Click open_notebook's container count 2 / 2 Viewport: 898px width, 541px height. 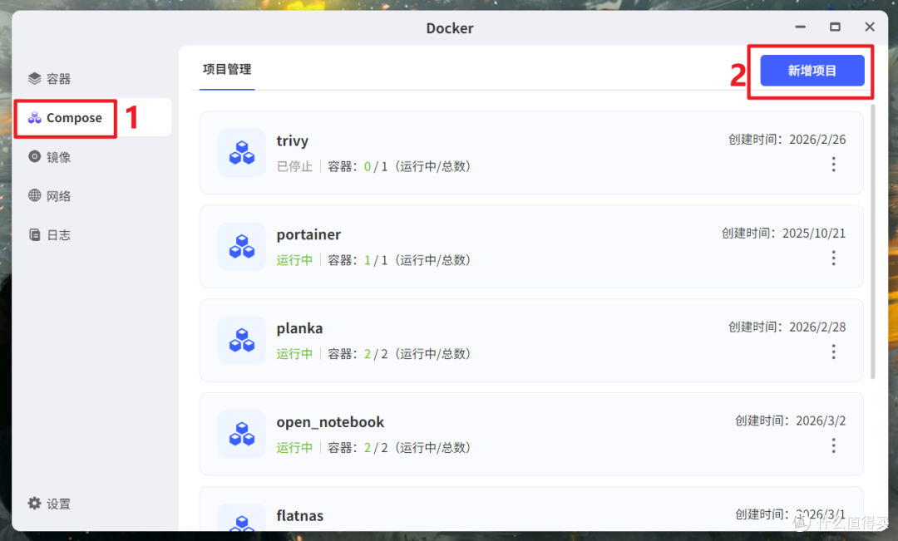pos(376,448)
